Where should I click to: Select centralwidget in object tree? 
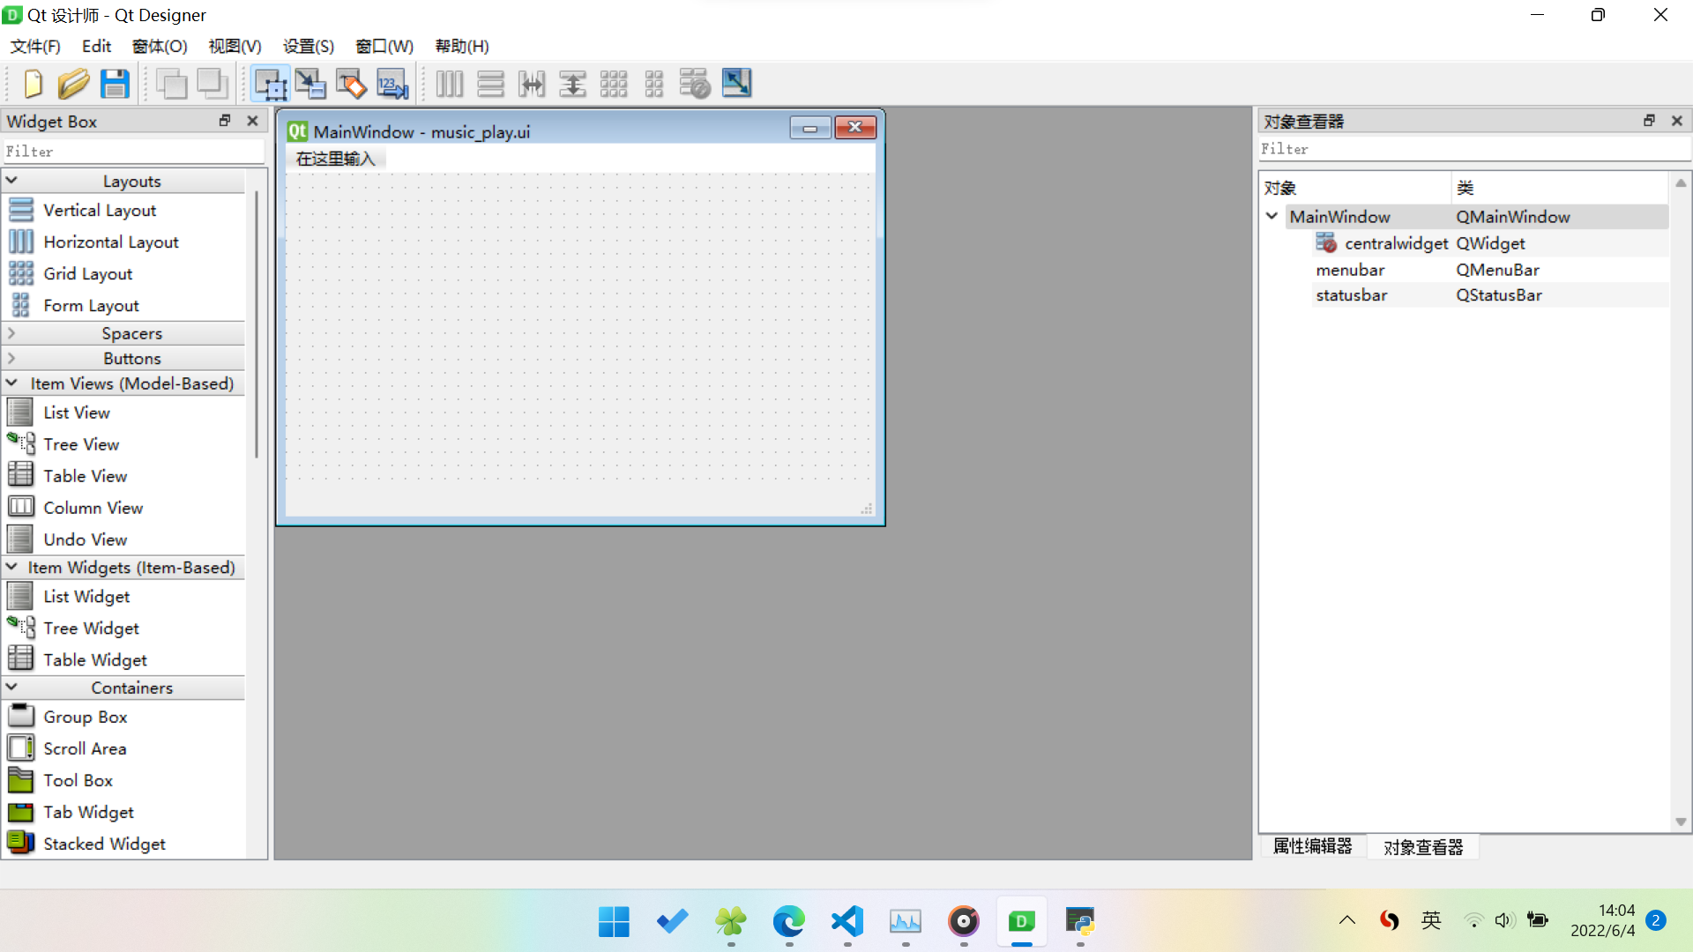1395,243
